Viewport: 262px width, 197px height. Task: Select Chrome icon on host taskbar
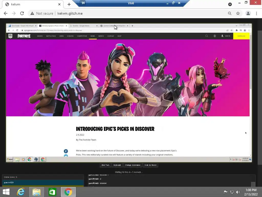tap(68, 192)
